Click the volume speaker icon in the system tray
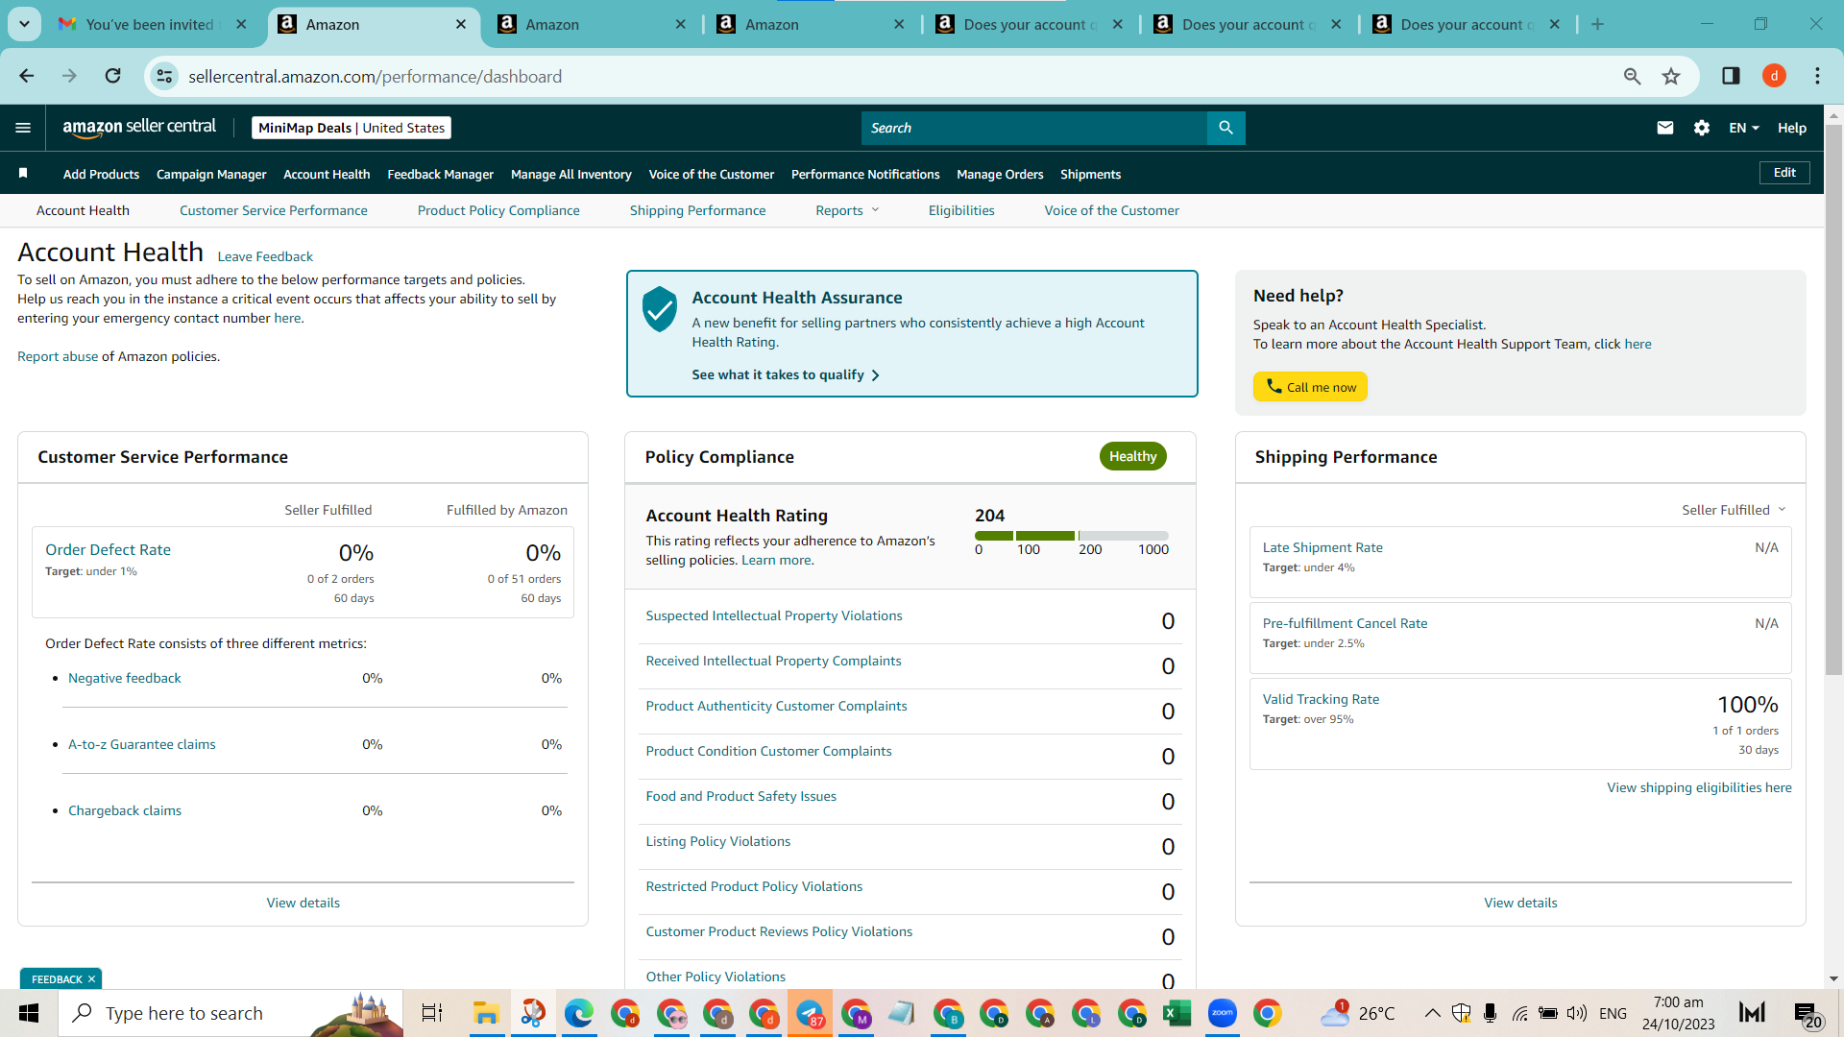The image size is (1844, 1037). coord(1576,1013)
